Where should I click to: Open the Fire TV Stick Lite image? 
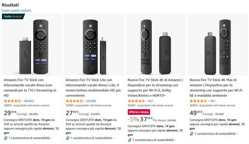(x=94, y=44)
